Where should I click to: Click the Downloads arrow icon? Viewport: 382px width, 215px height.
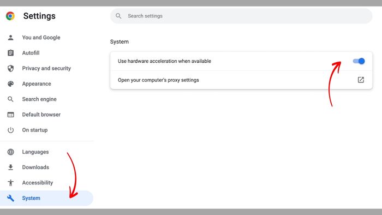[10, 168]
